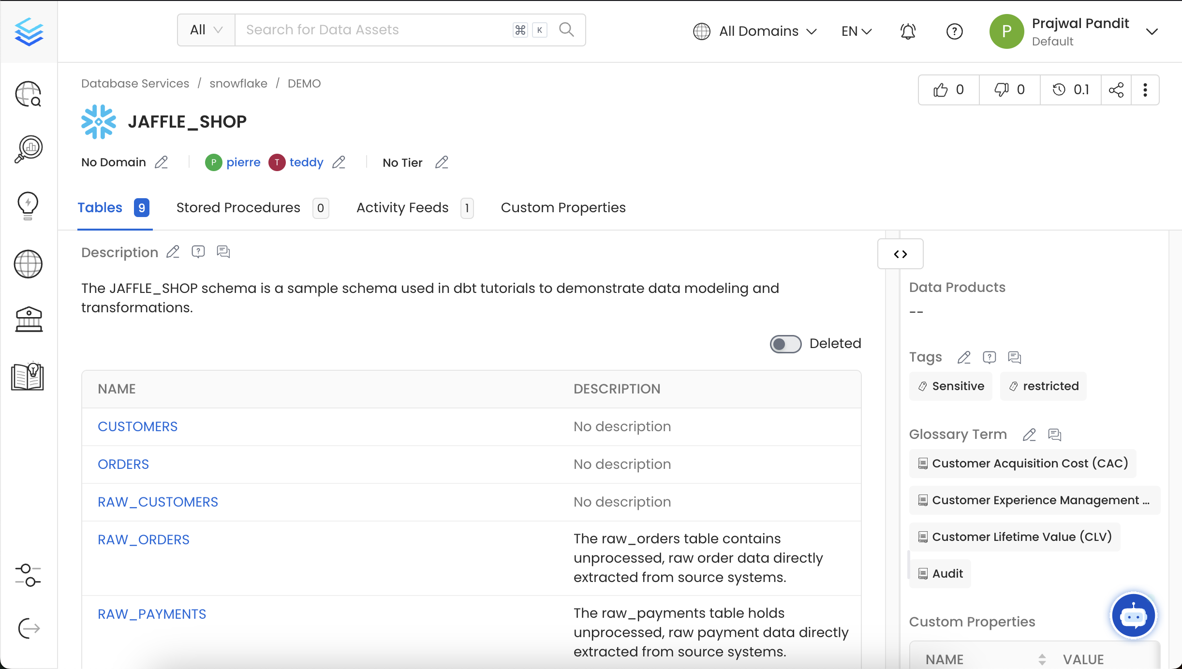Open the chatbot assistant bubble
1182x669 pixels.
tap(1133, 616)
